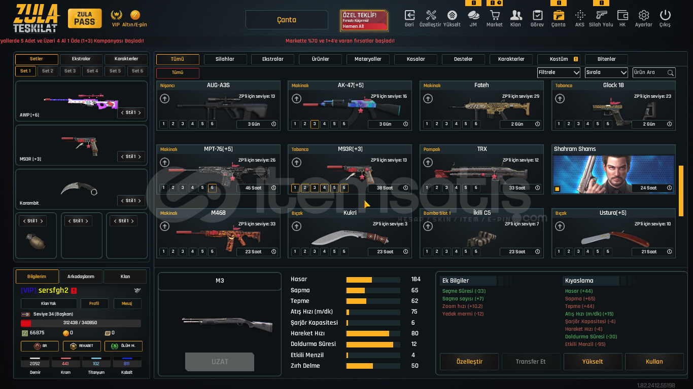
Task: Toggle set slot 6 on MPT-76 card
Action: click(212, 188)
